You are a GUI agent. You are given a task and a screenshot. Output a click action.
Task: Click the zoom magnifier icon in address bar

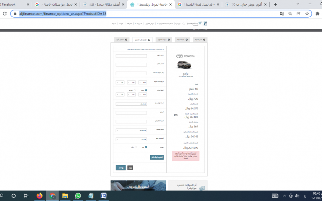point(290,14)
